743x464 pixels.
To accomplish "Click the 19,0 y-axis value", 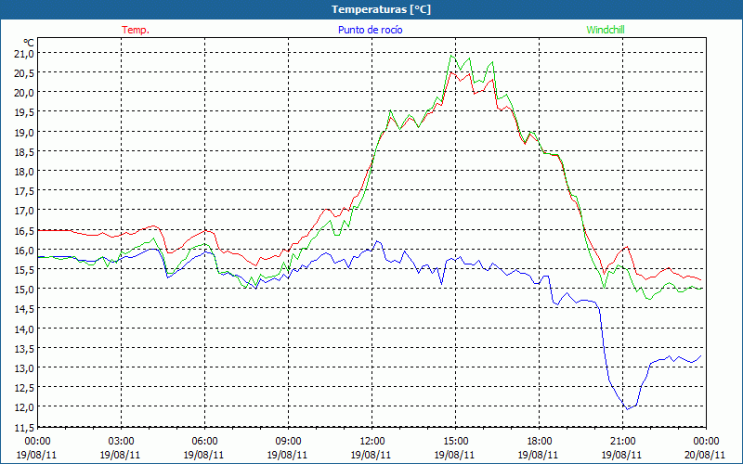I will tap(25, 132).
